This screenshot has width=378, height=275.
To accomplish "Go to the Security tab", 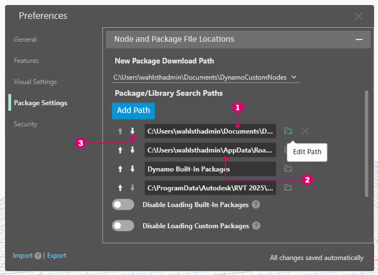I will [26, 124].
